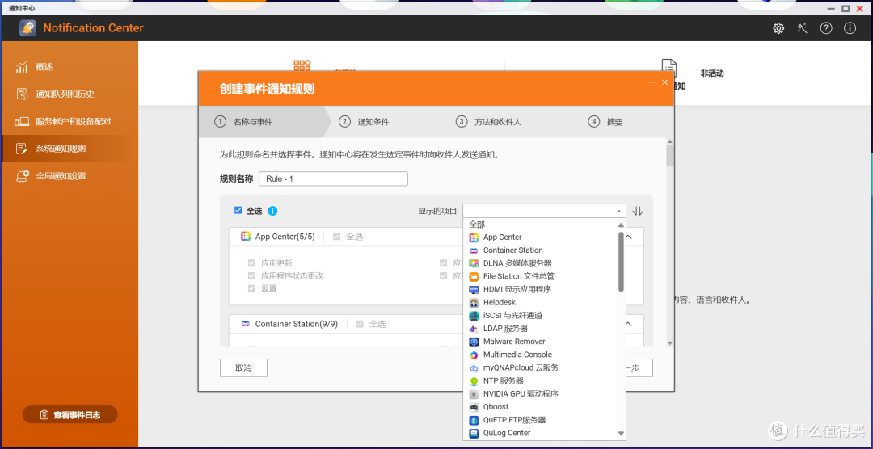Open Notification Center settings gear icon
Screen dimensions: 873x449
tap(778, 28)
